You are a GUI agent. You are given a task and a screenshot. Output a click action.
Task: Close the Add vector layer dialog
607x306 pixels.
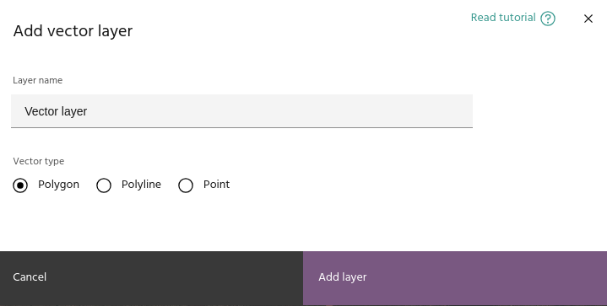tap(588, 19)
